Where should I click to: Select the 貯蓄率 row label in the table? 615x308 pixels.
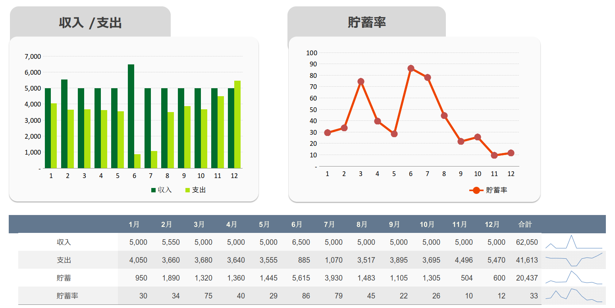(x=67, y=296)
